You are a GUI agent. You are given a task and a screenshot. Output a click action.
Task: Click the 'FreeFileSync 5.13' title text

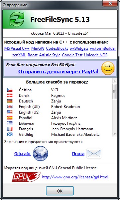point(60,20)
